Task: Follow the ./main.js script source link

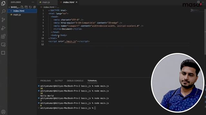Action: [70, 41]
